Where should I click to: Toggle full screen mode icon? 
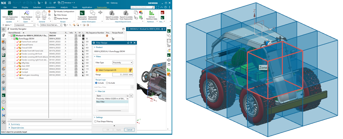tap(158, 7)
